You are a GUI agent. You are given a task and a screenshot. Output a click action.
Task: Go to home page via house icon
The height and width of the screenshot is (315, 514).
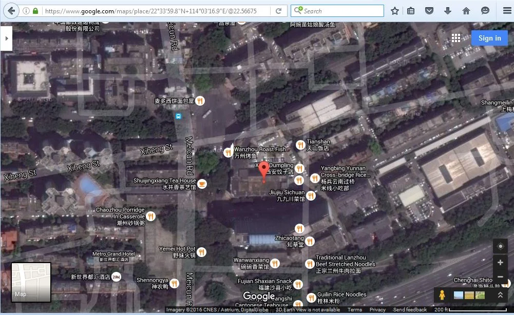pyautogui.click(x=466, y=11)
